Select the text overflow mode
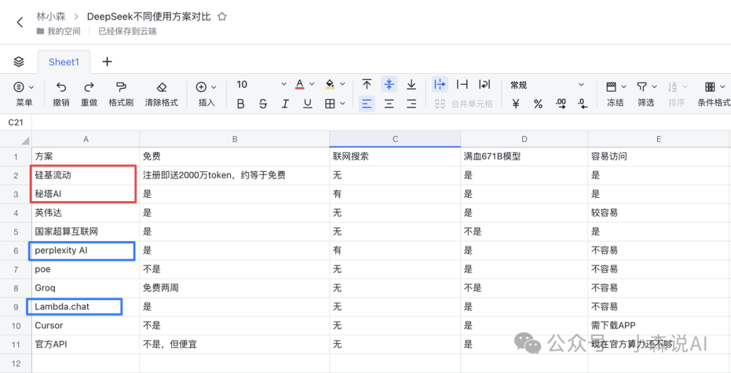 coord(440,85)
